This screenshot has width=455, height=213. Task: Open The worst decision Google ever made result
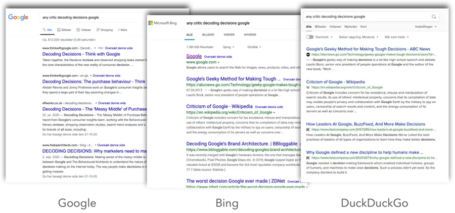[236, 181]
